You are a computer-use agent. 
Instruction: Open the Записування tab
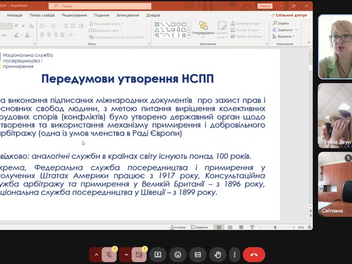tap(127, 15)
